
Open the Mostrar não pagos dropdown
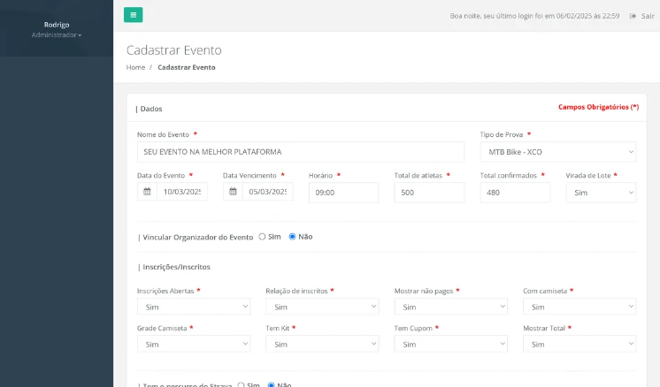[x=450, y=307]
